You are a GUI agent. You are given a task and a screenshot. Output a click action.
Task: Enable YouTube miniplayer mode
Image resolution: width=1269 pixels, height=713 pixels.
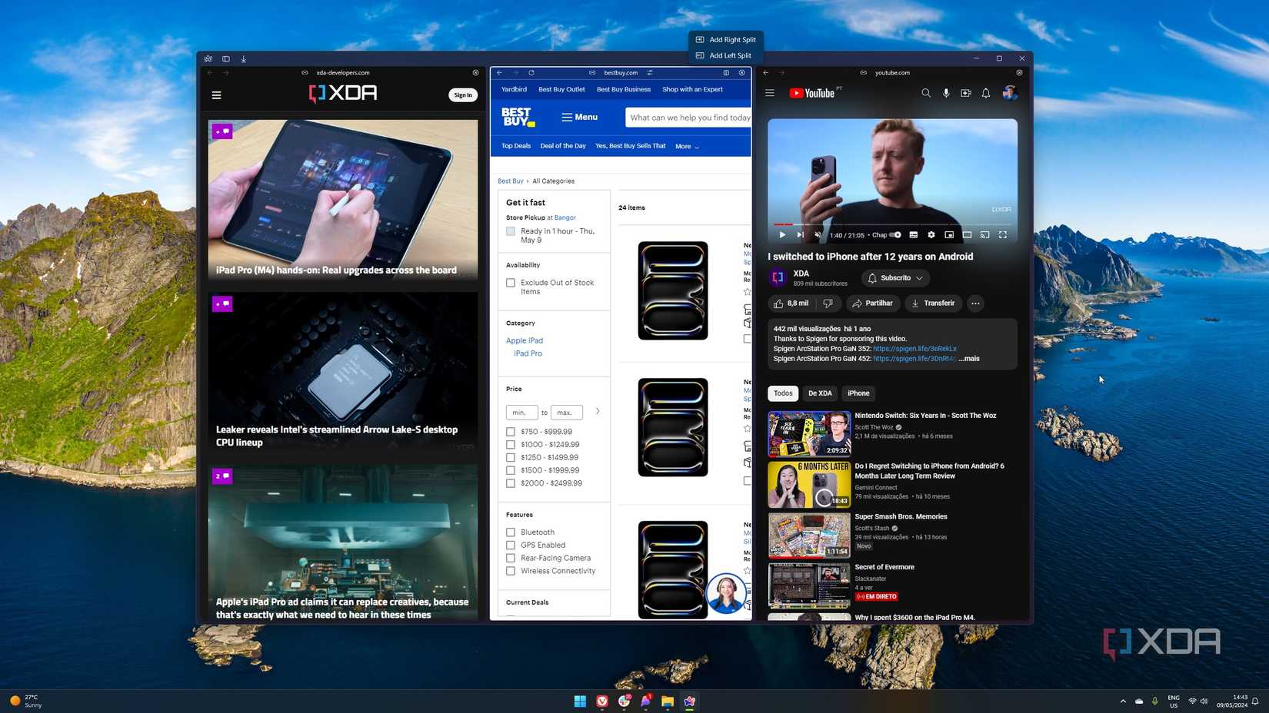[949, 235]
